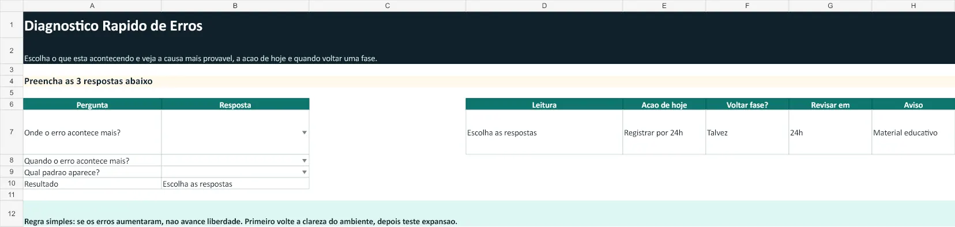Screen dimensions: 955x227
Task: Click the 'Leitura' header cell
Action: tap(544, 104)
